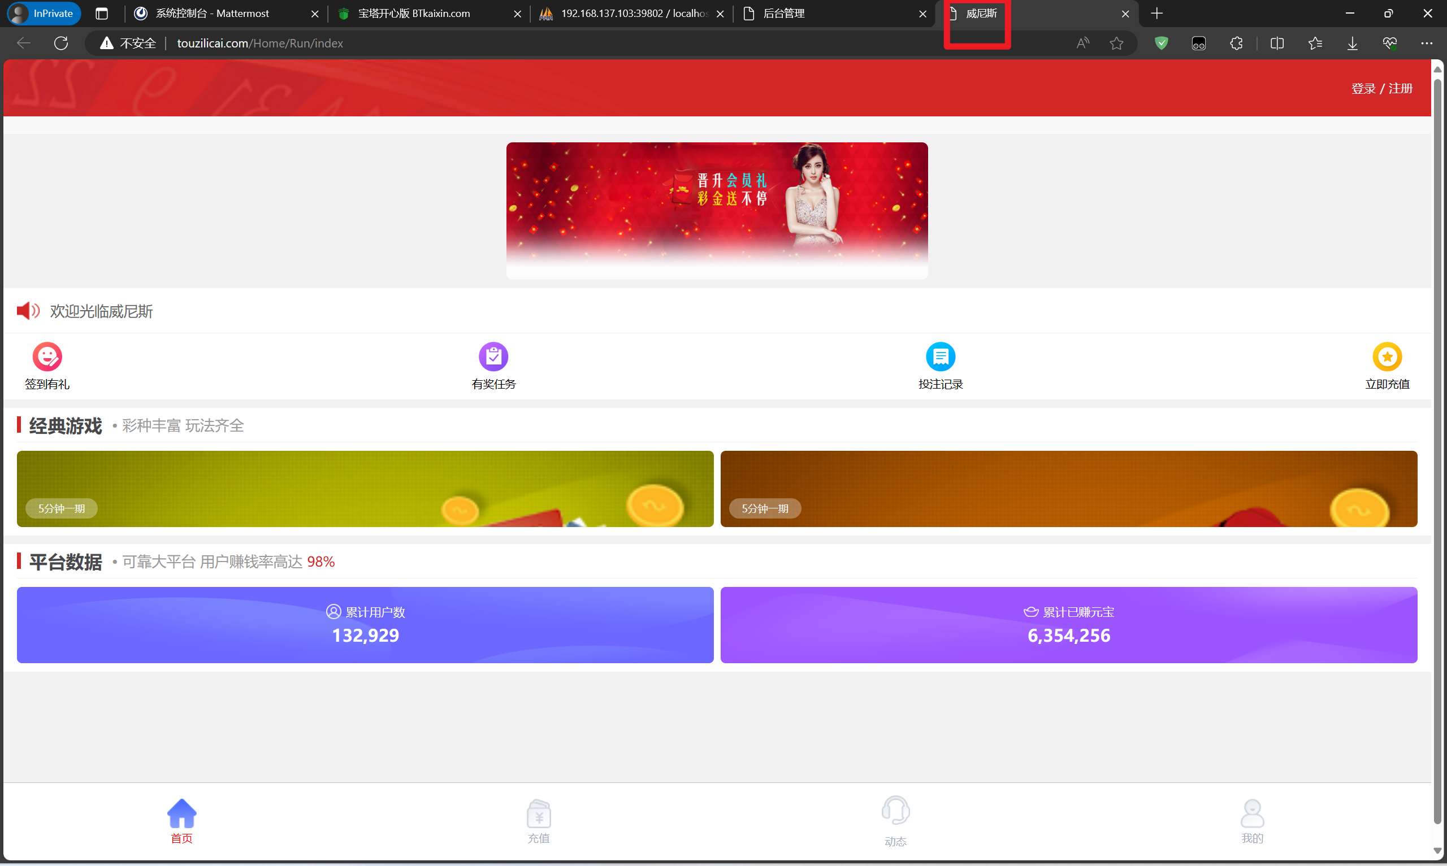Open browser extensions puzzle icon
Screen dimensions: 1447x866
click(1236, 43)
